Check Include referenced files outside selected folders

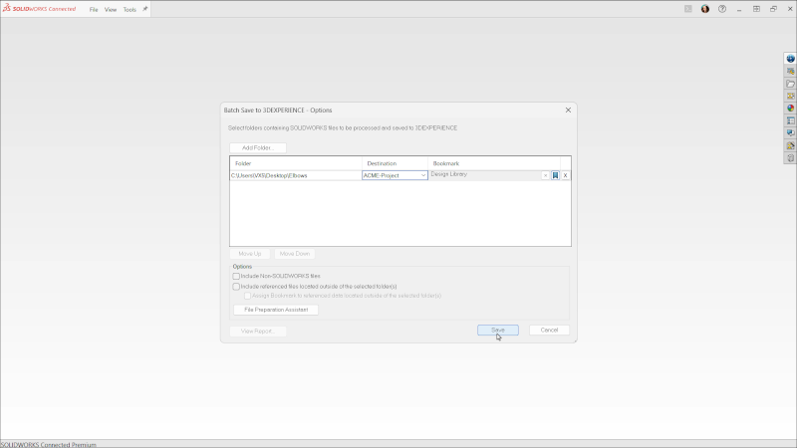[x=236, y=286]
